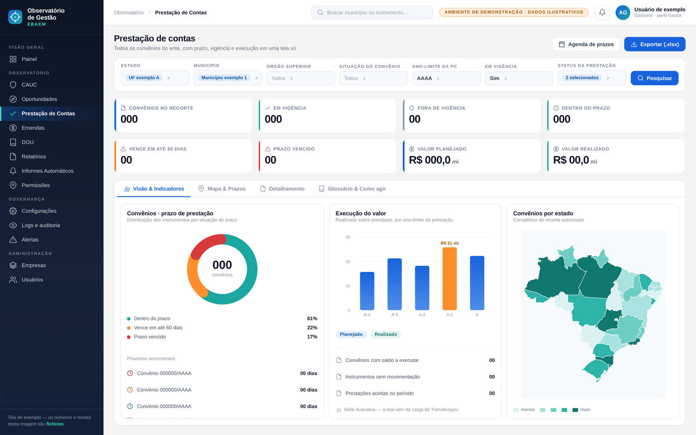This screenshot has width=696, height=435.
Task: Click the Permissões pin icon
Action: tap(13, 185)
